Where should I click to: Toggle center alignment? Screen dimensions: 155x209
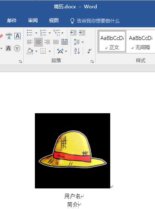point(38,42)
